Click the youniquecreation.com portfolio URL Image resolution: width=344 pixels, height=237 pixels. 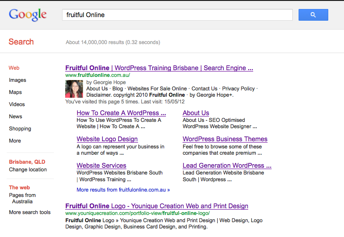[x=138, y=213]
